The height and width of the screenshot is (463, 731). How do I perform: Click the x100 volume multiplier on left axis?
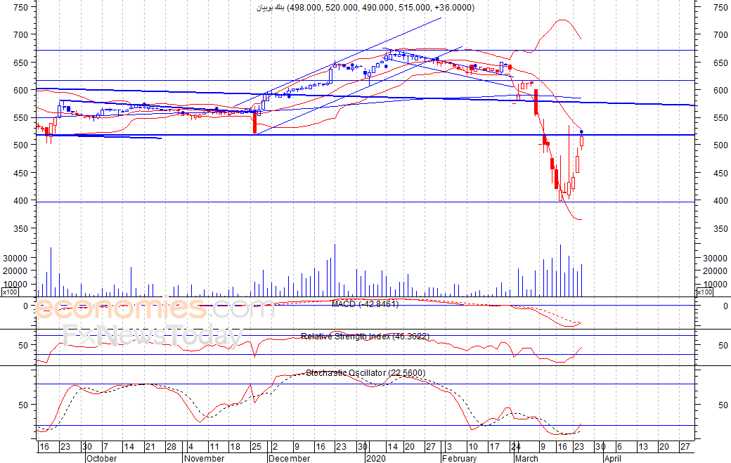pyautogui.click(x=10, y=292)
